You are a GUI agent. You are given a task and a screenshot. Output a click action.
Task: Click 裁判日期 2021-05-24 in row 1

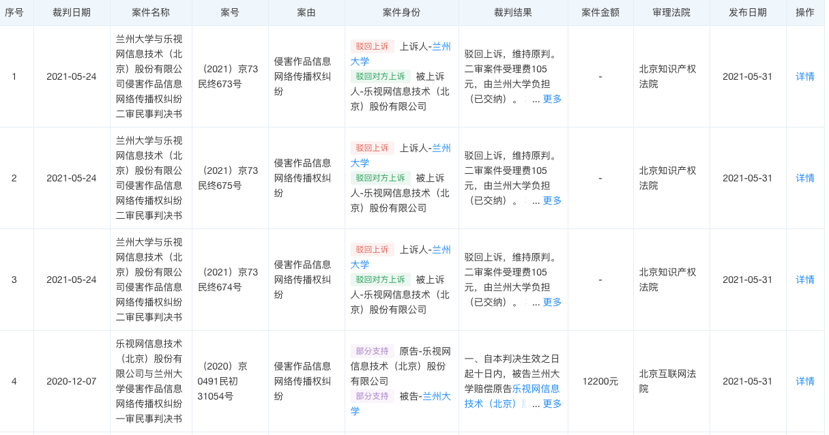(x=72, y=76)
